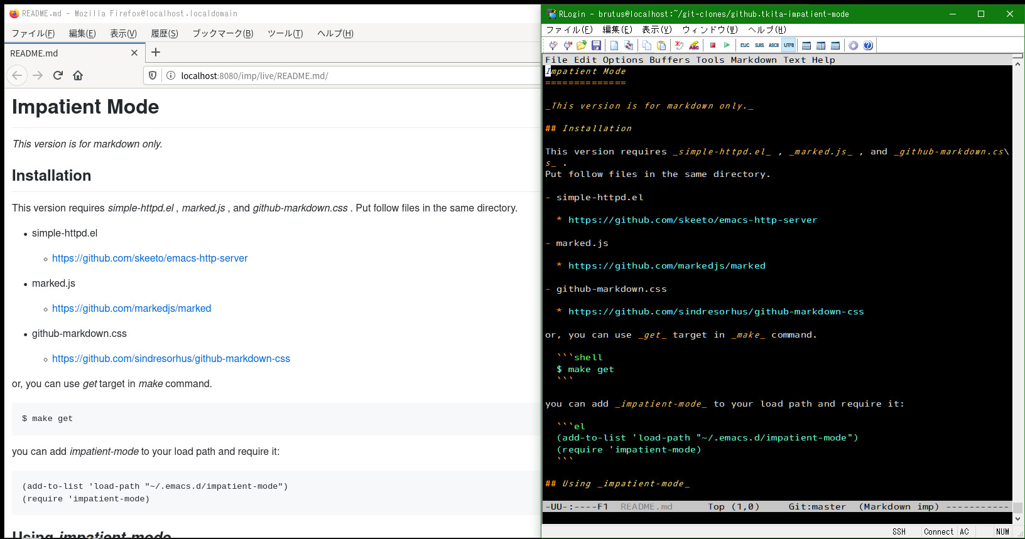Click the RLogin new blank page icon
1025x539 pixels.
point(614,45)
